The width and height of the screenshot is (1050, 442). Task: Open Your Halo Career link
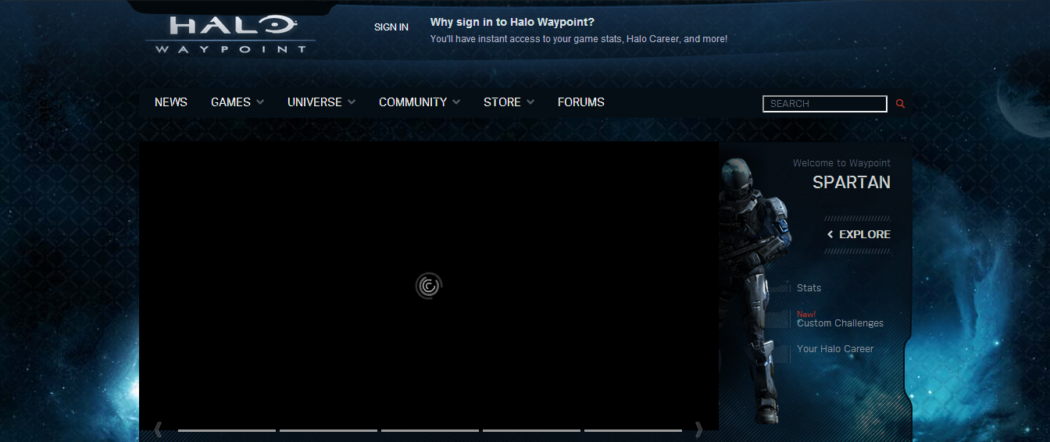(x=835, y=349)
